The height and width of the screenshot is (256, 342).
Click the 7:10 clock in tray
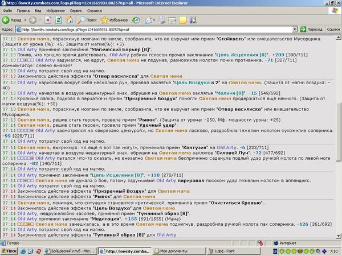coord(333,251)
